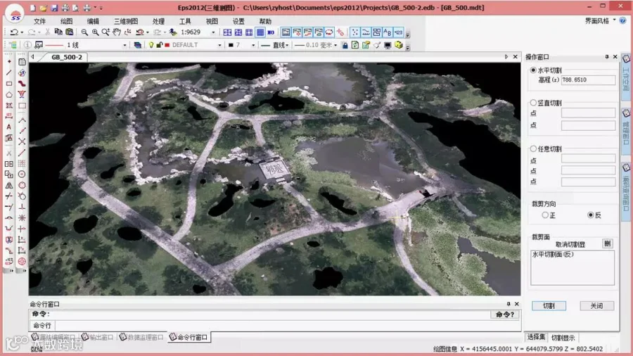Screen dimensions: 633x356
Task: Click the 高程(z) elevation input field
Action: click(588, 80)
